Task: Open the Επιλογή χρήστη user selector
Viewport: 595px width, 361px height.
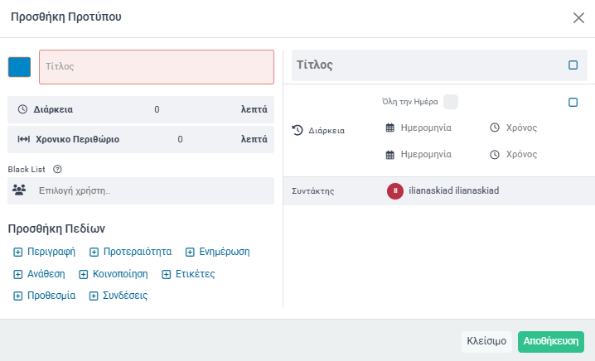Action: pyautogui.click(x=149, y=190)
